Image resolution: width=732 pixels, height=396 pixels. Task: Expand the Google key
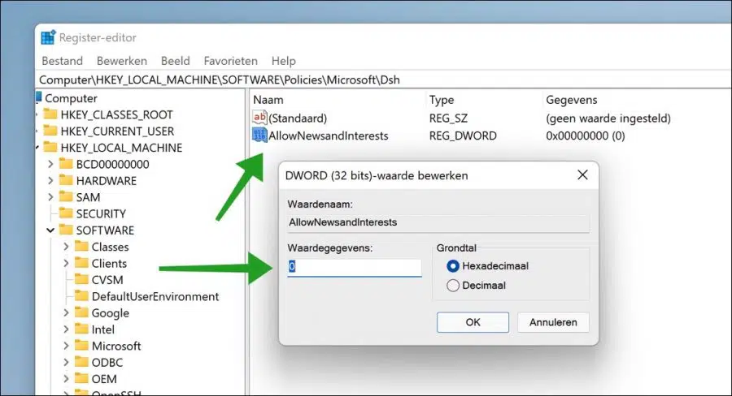coord(66,312)
